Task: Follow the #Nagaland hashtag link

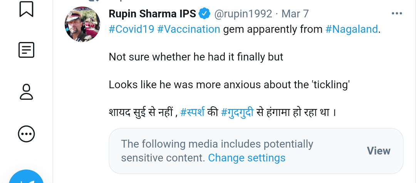Action: [x=352, y=29]
